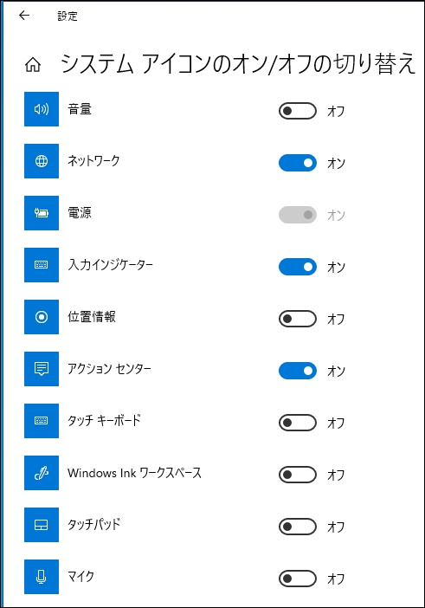
Task: Go to settings home via house icon
Action: click(33, 65)
